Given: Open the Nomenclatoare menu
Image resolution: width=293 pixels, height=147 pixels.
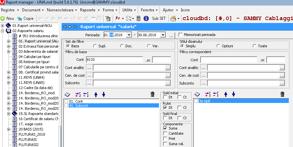Looking at the screenshot, I should [x=62, y=10].
